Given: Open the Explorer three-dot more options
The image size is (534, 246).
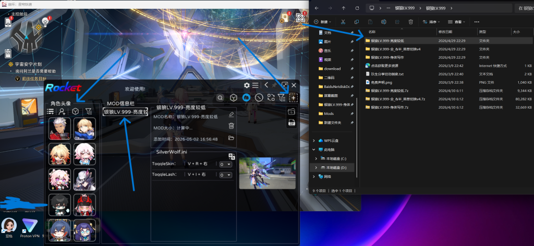Looking at the screenshot, I should point(477,22).
